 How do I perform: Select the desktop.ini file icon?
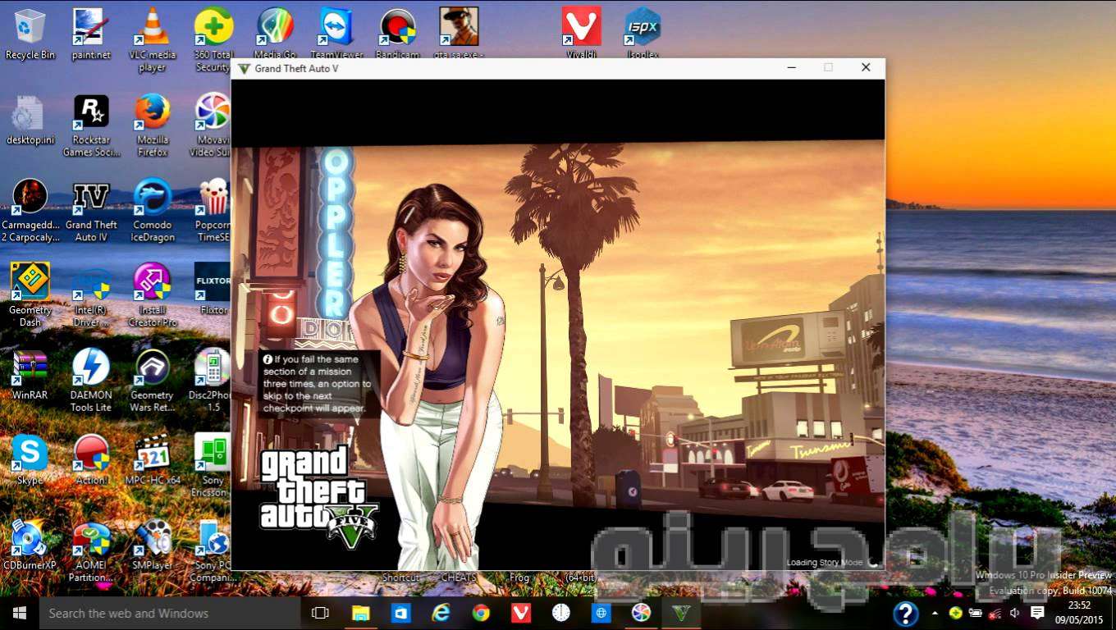pyautogui.click(x=30, y=119)
